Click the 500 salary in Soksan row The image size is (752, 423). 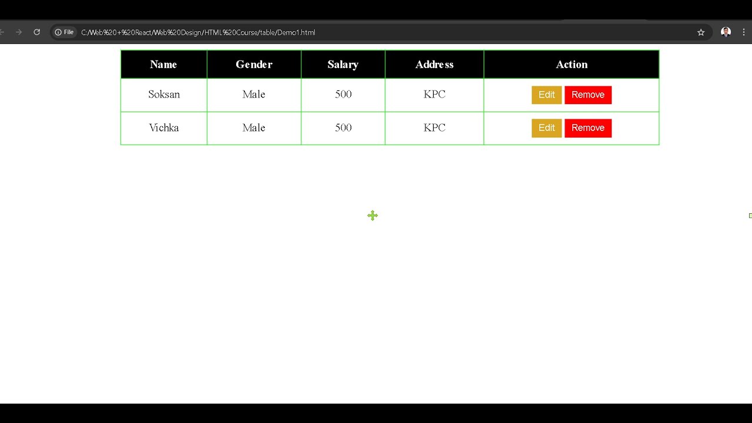pyautogui.click(x=343, y=95)
